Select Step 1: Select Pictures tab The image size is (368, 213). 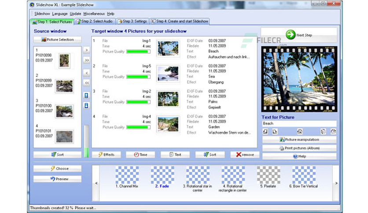point(52,22)
